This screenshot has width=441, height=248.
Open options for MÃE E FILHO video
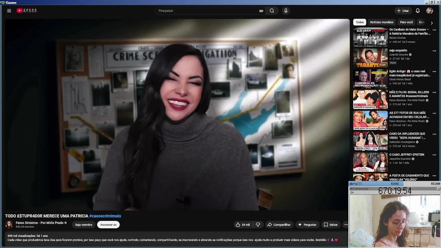434,92
